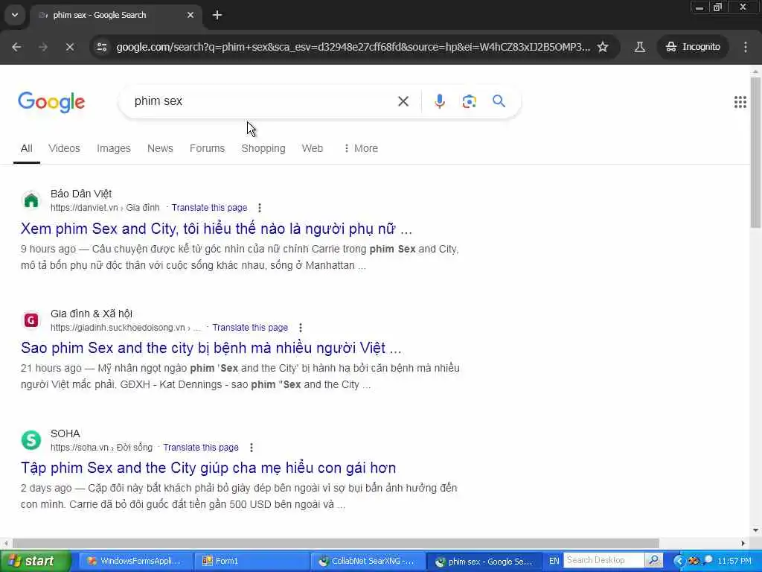
Task: Expand the More search filters
Action: (x=361, y=148)
